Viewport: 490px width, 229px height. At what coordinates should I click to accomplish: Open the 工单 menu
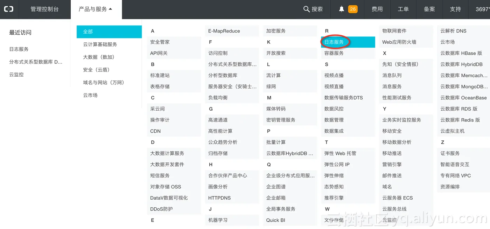[403, 9]
